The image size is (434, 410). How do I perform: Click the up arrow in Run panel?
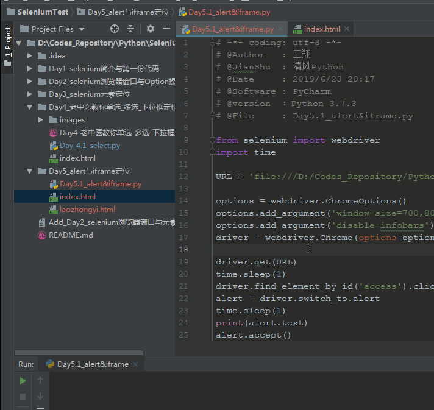(40, 380)
